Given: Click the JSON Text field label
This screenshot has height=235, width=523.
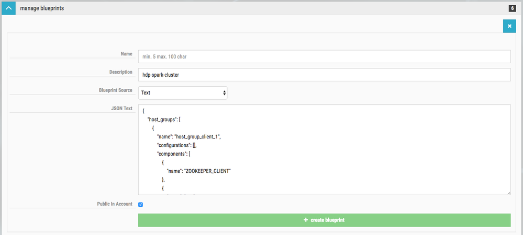Looking at the screenshot, I should pyautogui.click(x=123, y=108).
